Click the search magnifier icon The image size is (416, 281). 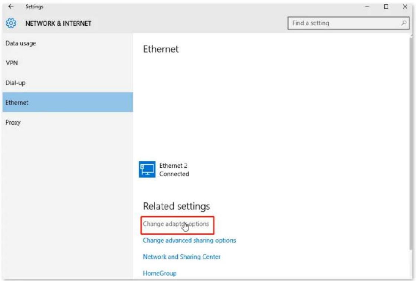[x=404, y=23]
